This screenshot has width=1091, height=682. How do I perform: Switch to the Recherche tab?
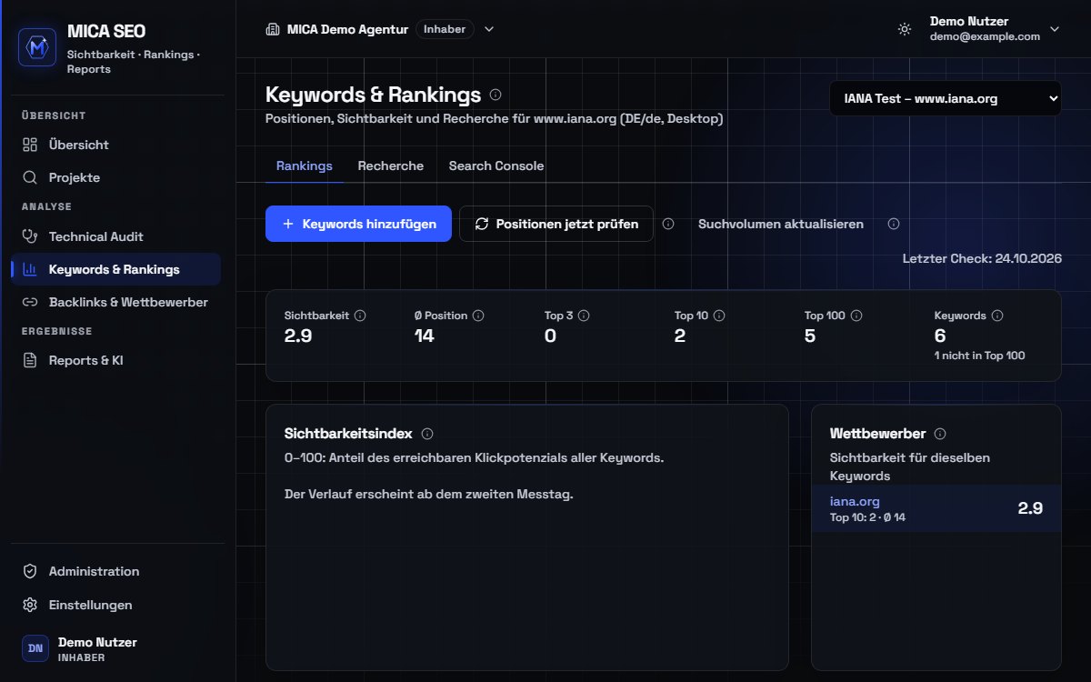click(x=391, y=165)
